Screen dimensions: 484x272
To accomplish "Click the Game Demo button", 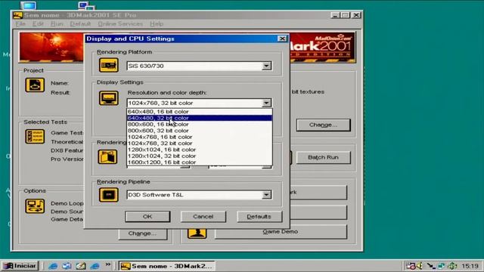I will 281,232.
